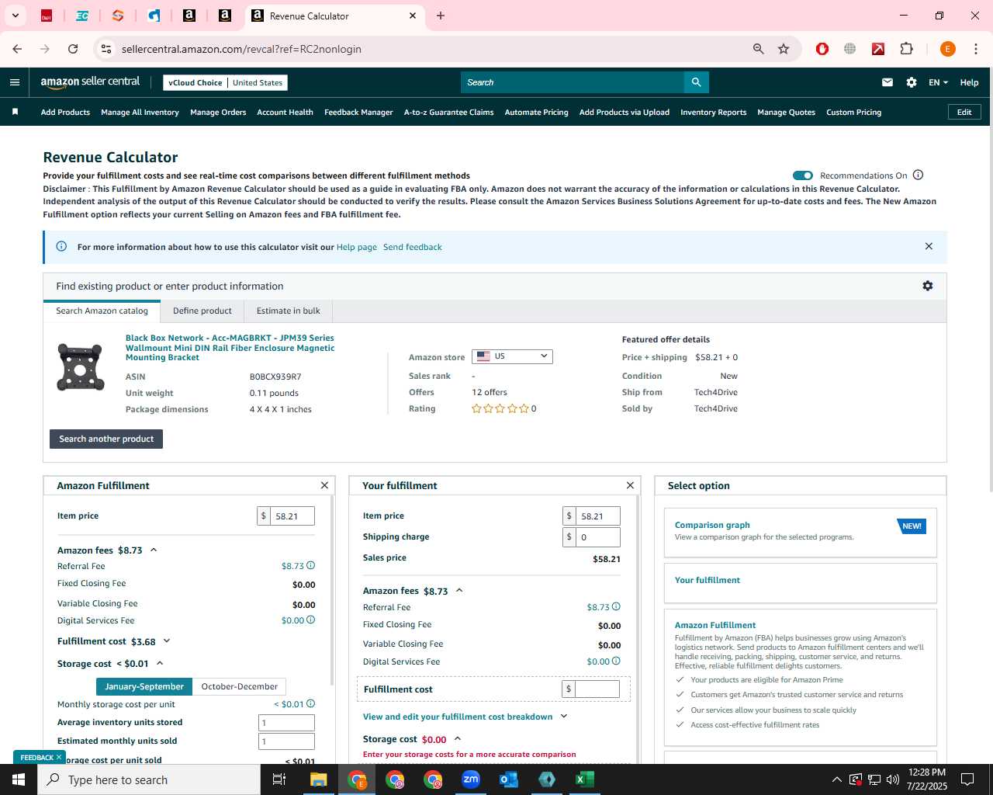Open Recommendations info icon
This screenshot has height=795, width=993.
919,175
